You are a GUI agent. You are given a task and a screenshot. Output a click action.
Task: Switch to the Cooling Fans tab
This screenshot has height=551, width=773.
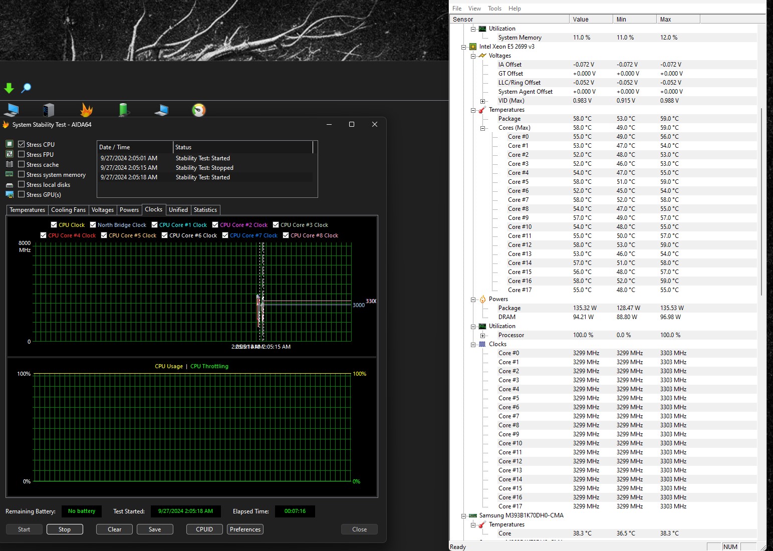(68, 210)
